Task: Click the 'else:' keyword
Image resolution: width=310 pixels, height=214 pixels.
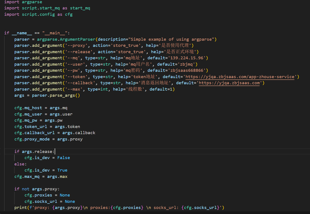Action: [x=21, y=164]
